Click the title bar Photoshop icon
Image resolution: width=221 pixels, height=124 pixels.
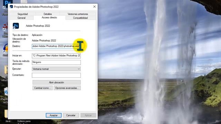click(x=11, y=7)
